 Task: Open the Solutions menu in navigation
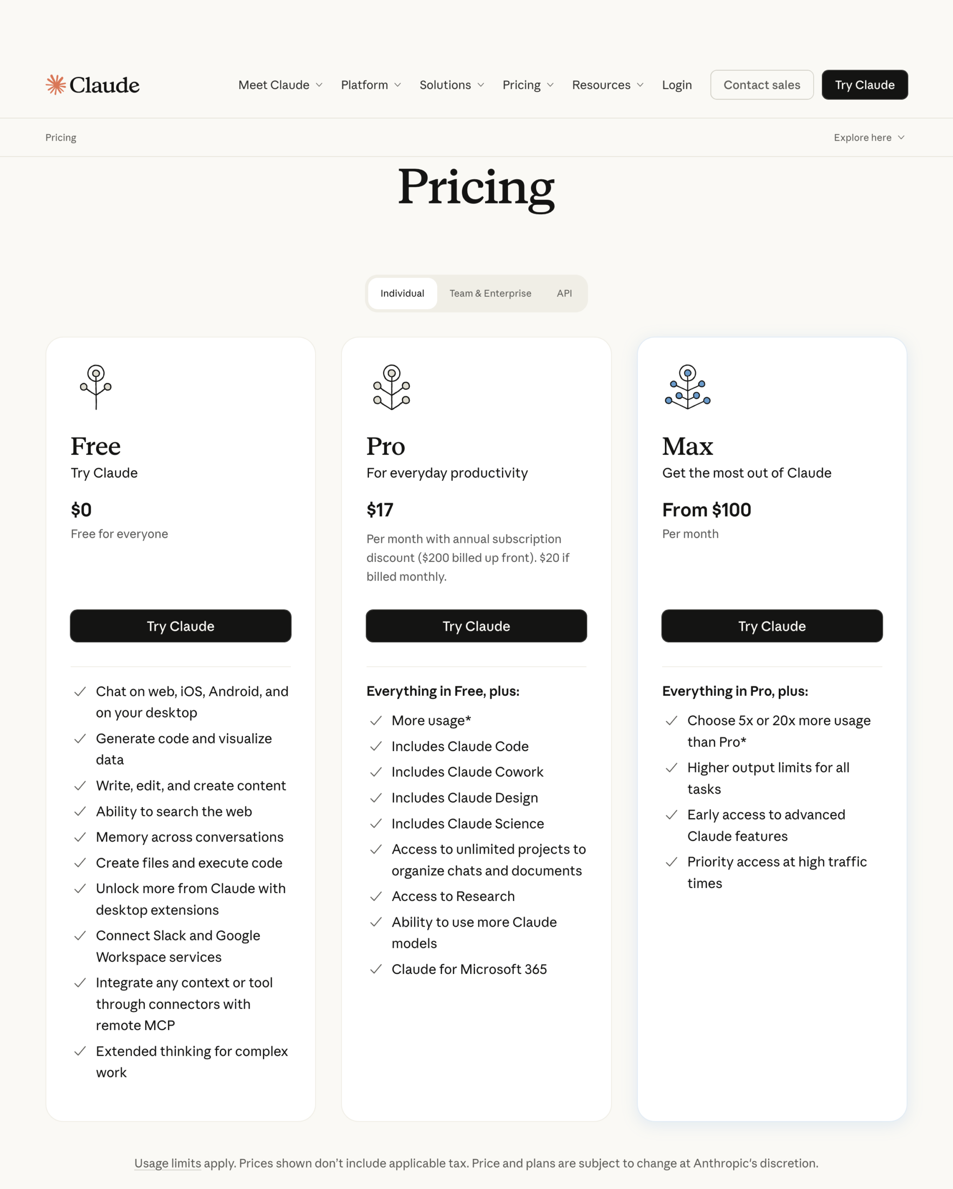(452, 85)
